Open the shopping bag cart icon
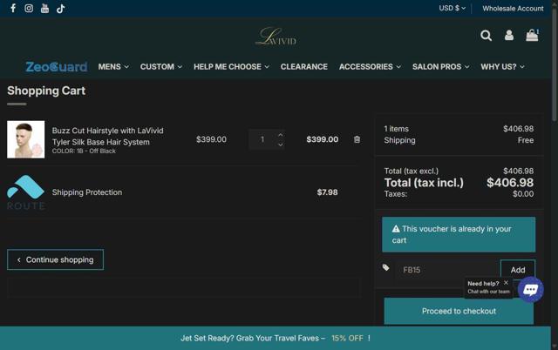This screenshot has height=350, width=558. point(532,35)
